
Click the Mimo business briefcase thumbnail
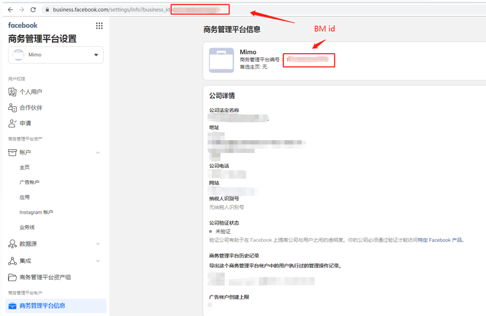click(x=221, y=60)
